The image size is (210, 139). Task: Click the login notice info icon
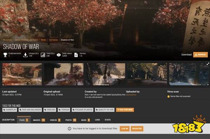pos(69,129)
